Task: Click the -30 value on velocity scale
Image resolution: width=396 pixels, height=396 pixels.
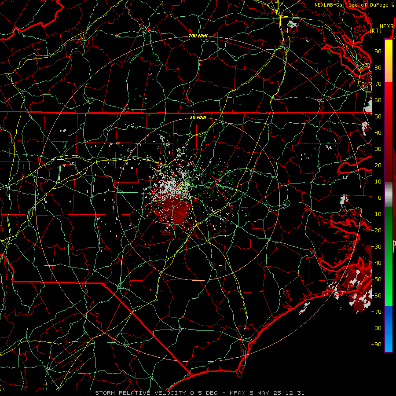Action: point(376,247)
